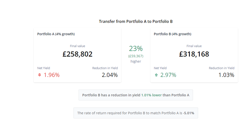Viewport: 252px width, 133px height.
Task: Click Portfolio A's 2.04% reduction in yield
Action: (x=110, y=75)
